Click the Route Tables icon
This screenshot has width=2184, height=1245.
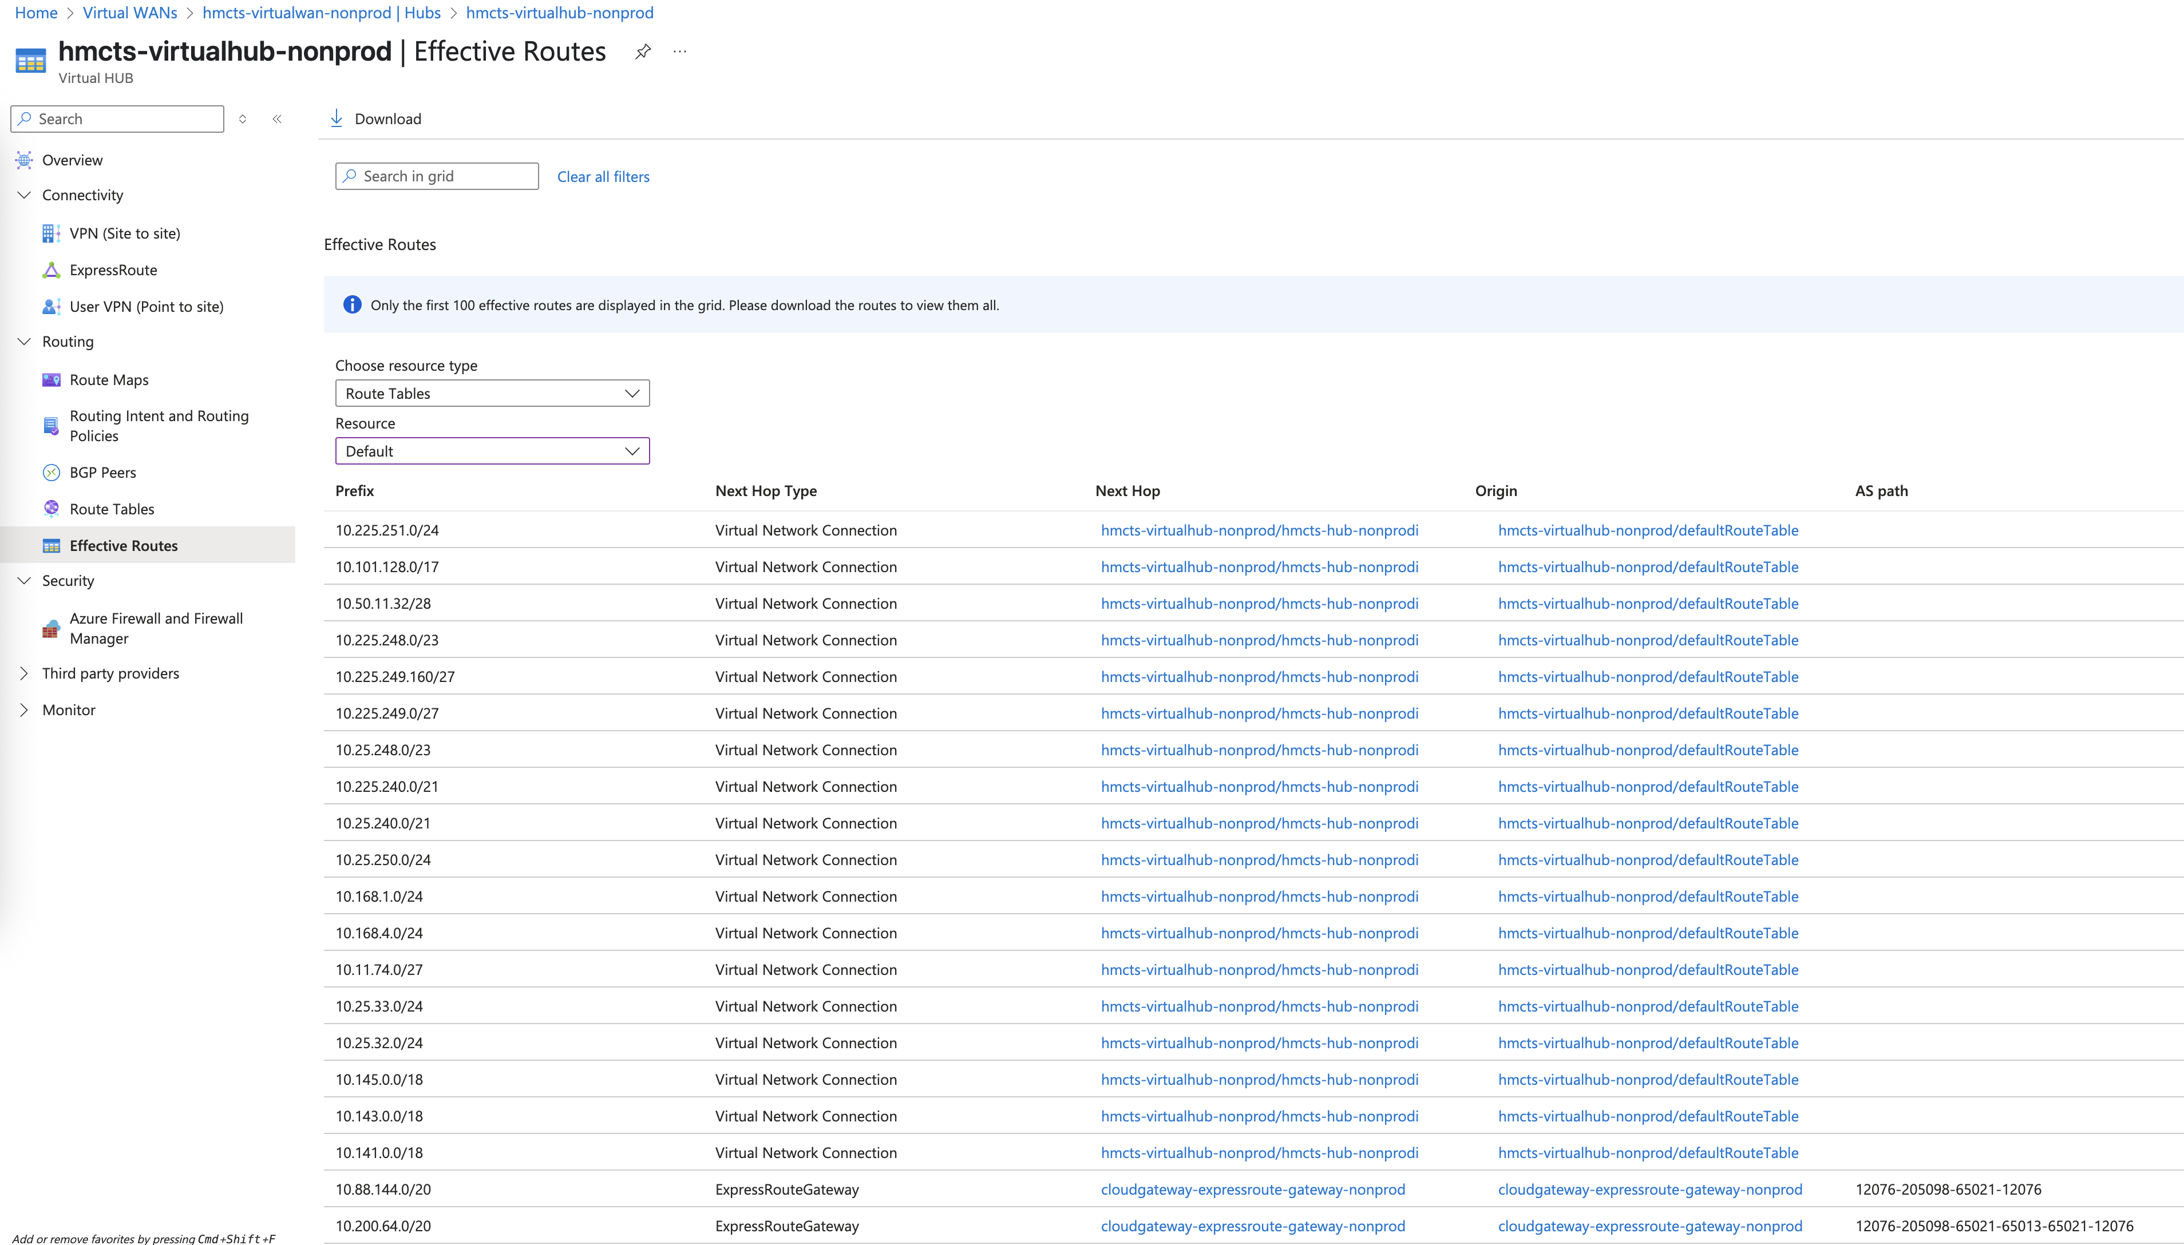[52, 509]
